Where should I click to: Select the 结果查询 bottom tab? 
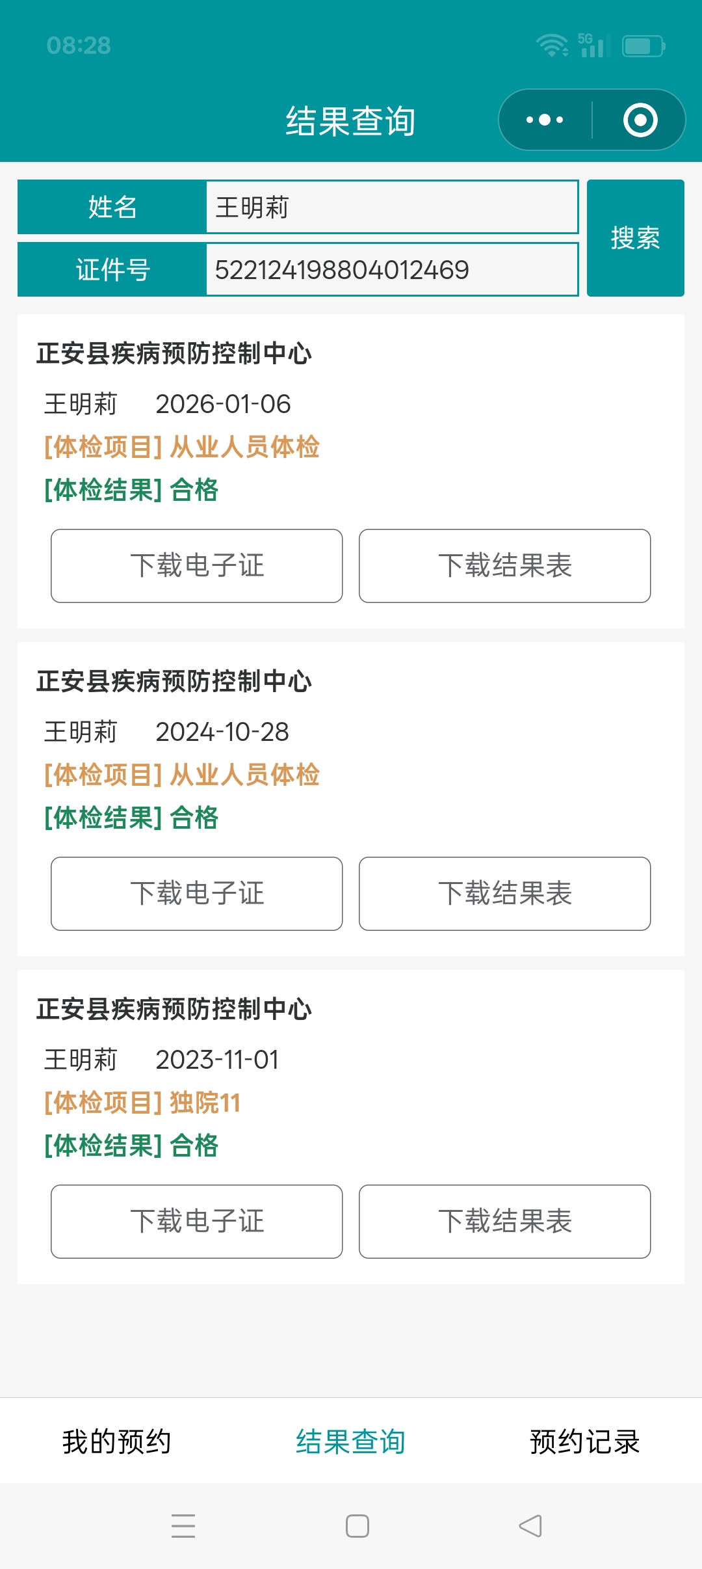pos(350,1442)
